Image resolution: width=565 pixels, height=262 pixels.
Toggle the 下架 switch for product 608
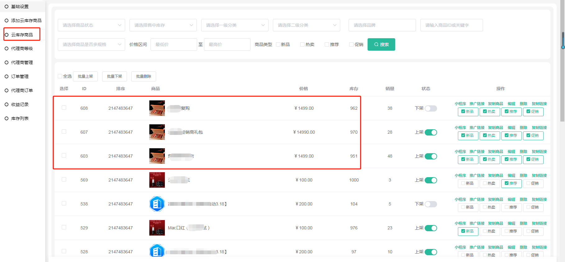(431, 108)
